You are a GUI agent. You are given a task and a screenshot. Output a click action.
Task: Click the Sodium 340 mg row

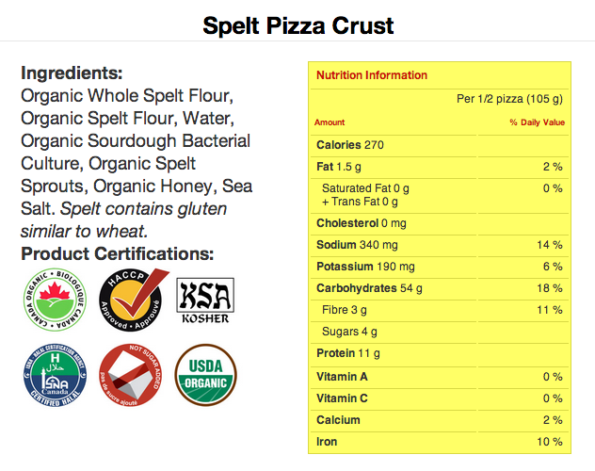coord(440,245)
